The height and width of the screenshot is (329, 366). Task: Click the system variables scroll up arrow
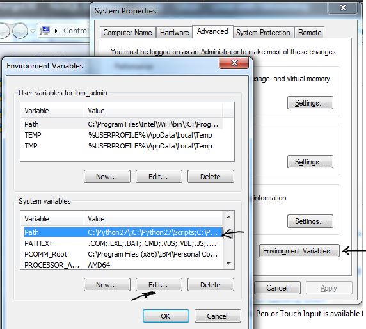(x=228, y=217)
